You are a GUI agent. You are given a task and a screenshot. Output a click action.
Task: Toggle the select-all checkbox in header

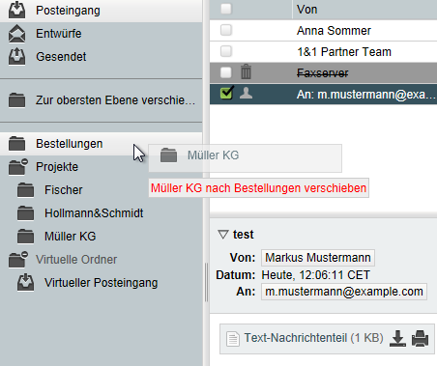[x=226, y=9]
